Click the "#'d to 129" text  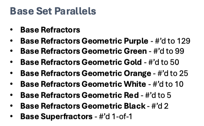point(173,41)
